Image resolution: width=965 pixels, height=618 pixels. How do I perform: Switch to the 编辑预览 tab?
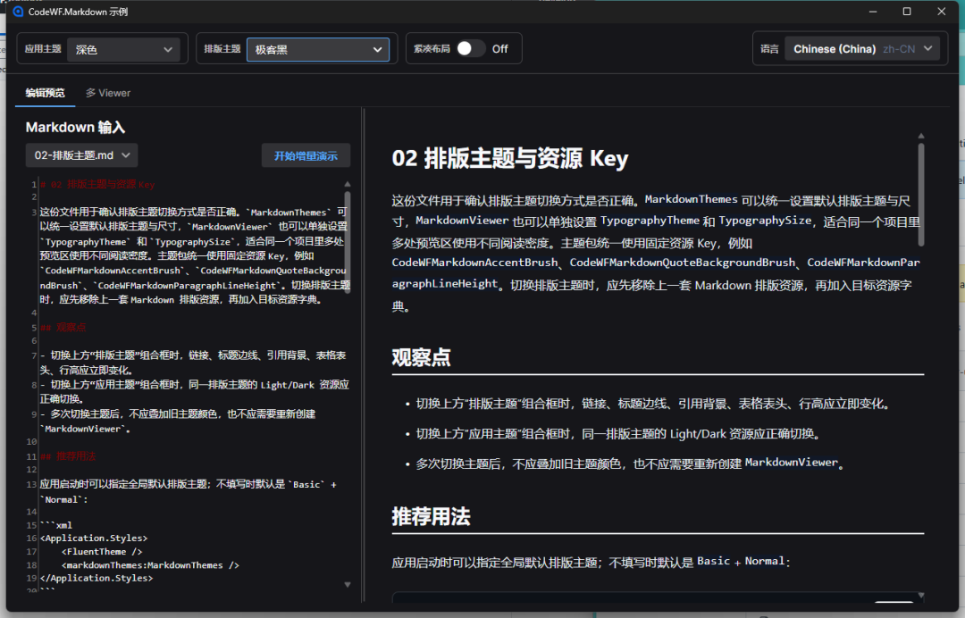pyautogui.click(x=45, y=93)
